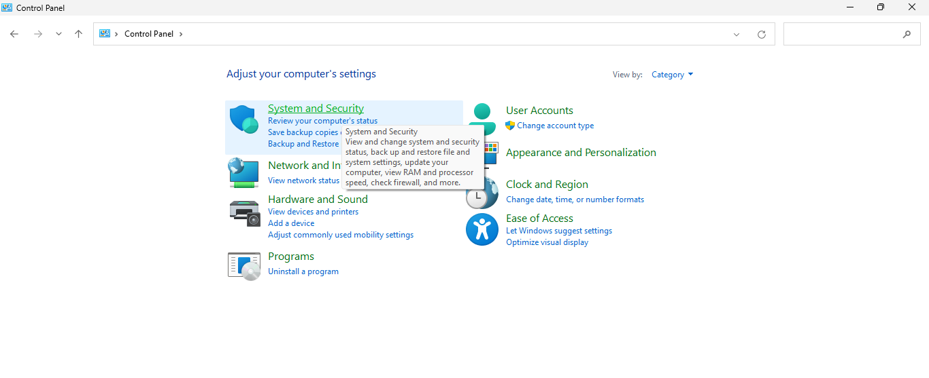Screen dimensions: 929x378
Task: Open Appearance and Personalization category
Action: [581, 153]
